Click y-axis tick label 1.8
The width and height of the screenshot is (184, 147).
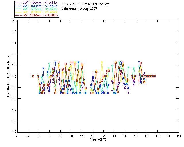pyautogui.click(x=14, y=42)
